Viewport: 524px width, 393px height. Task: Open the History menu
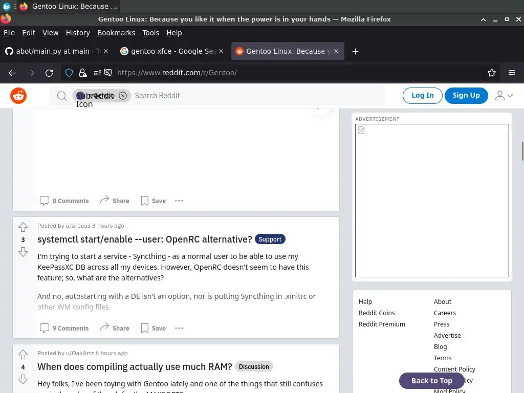click(78, 33)
